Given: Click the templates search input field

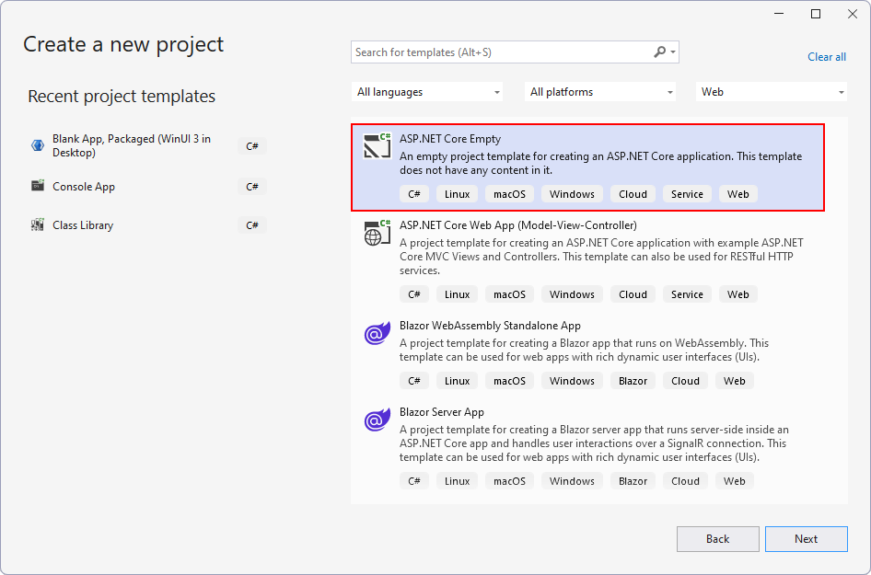Looking at the screenshot, I should click(x=497, y=52).
